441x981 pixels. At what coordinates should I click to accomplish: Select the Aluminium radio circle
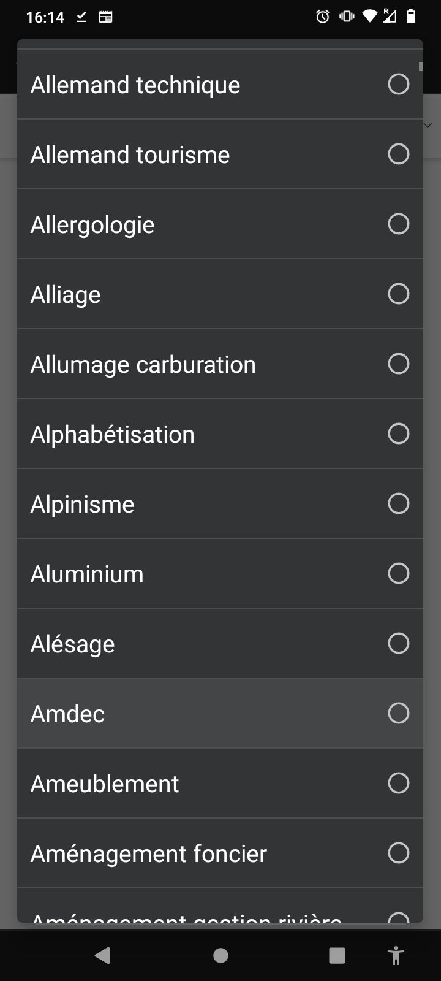[x=398, y=574]
